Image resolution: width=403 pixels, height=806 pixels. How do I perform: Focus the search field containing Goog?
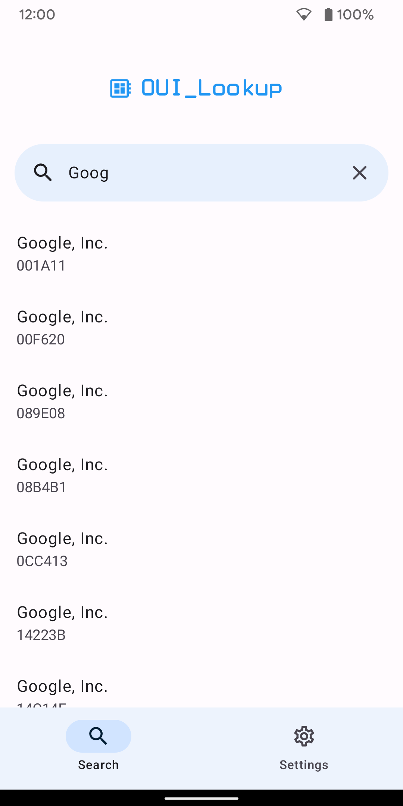(201, 173)
